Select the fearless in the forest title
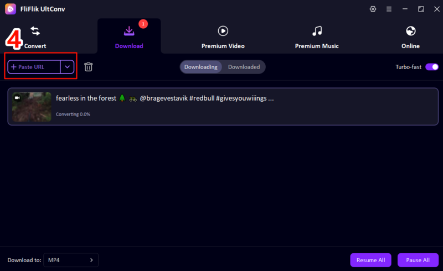 164,98
